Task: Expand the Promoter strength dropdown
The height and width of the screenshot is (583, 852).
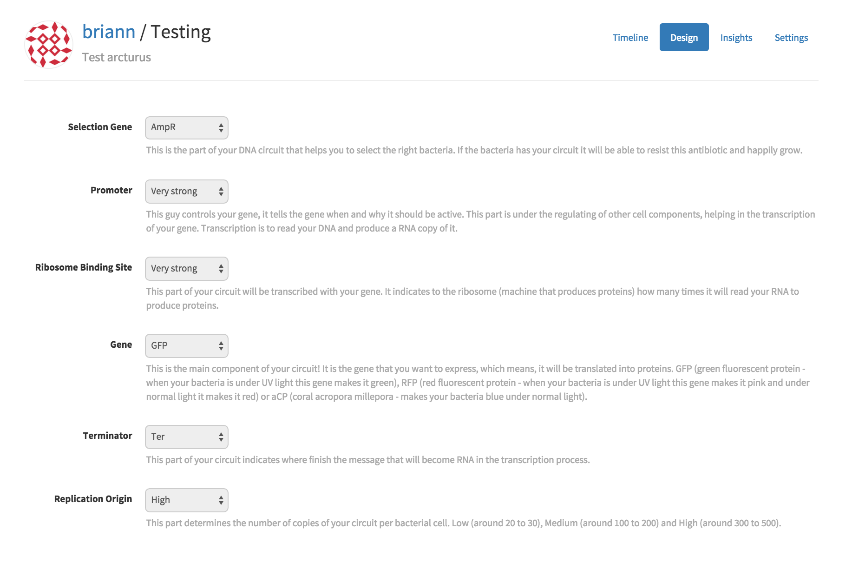Action: [187, 192]
